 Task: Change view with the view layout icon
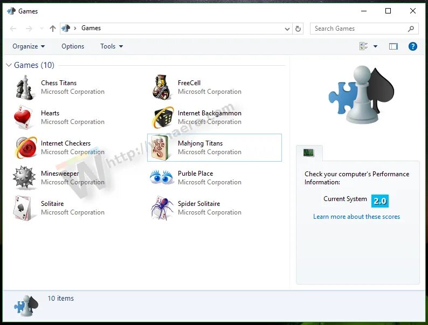tap(363, 46)
